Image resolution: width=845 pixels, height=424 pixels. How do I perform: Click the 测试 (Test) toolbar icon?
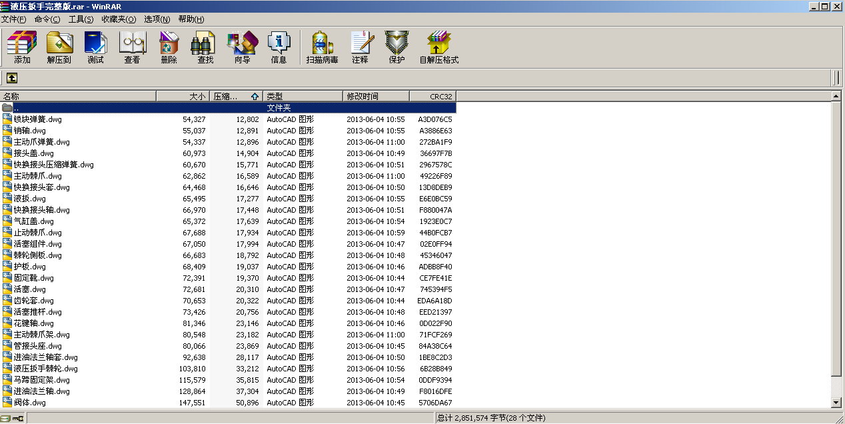96,47
